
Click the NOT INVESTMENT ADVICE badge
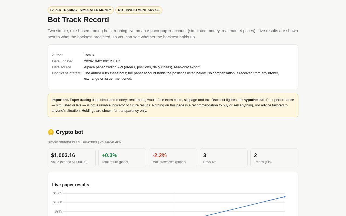point(139,10)
